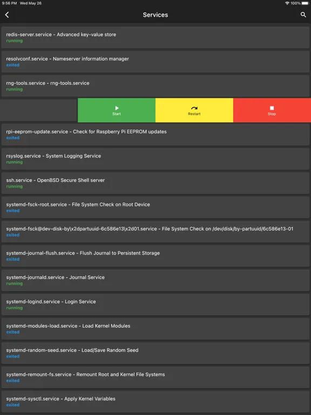Click the 9:56 PM clock in status bar
This screenshot has height=415, width=311.
(x=9, y=3)
